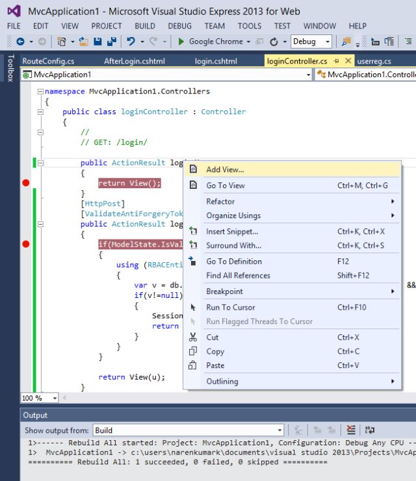Pin the loginController.cs tab

[337, 61]
